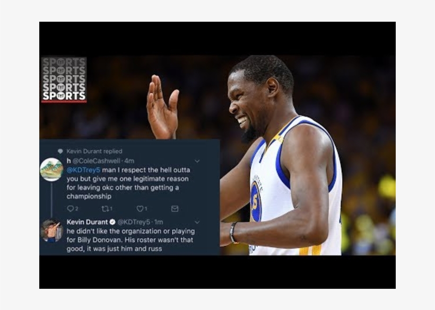Click Kevin Durant's verified checkmark badge

(x=112, y=222)
